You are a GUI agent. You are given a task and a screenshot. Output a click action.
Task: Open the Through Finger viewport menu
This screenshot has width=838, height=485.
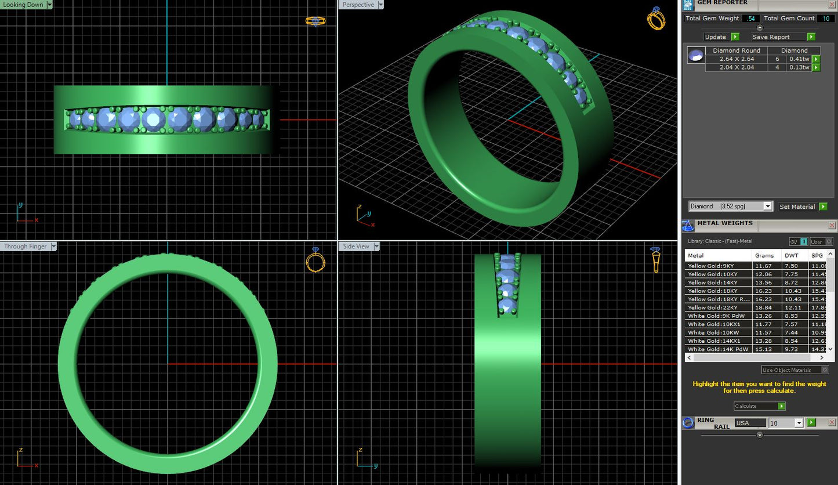(53, 247)
